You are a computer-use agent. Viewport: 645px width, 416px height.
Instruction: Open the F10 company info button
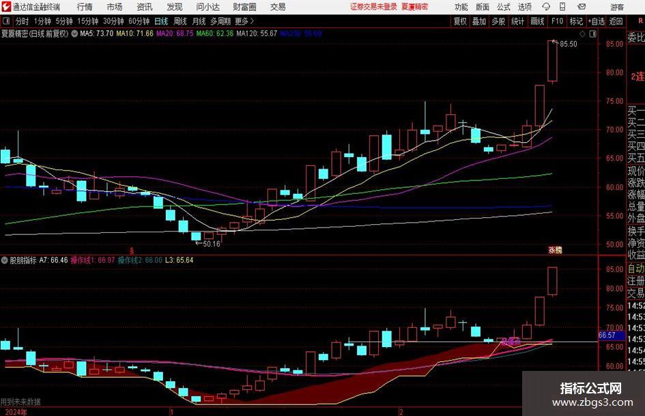(x=557, y=21)
